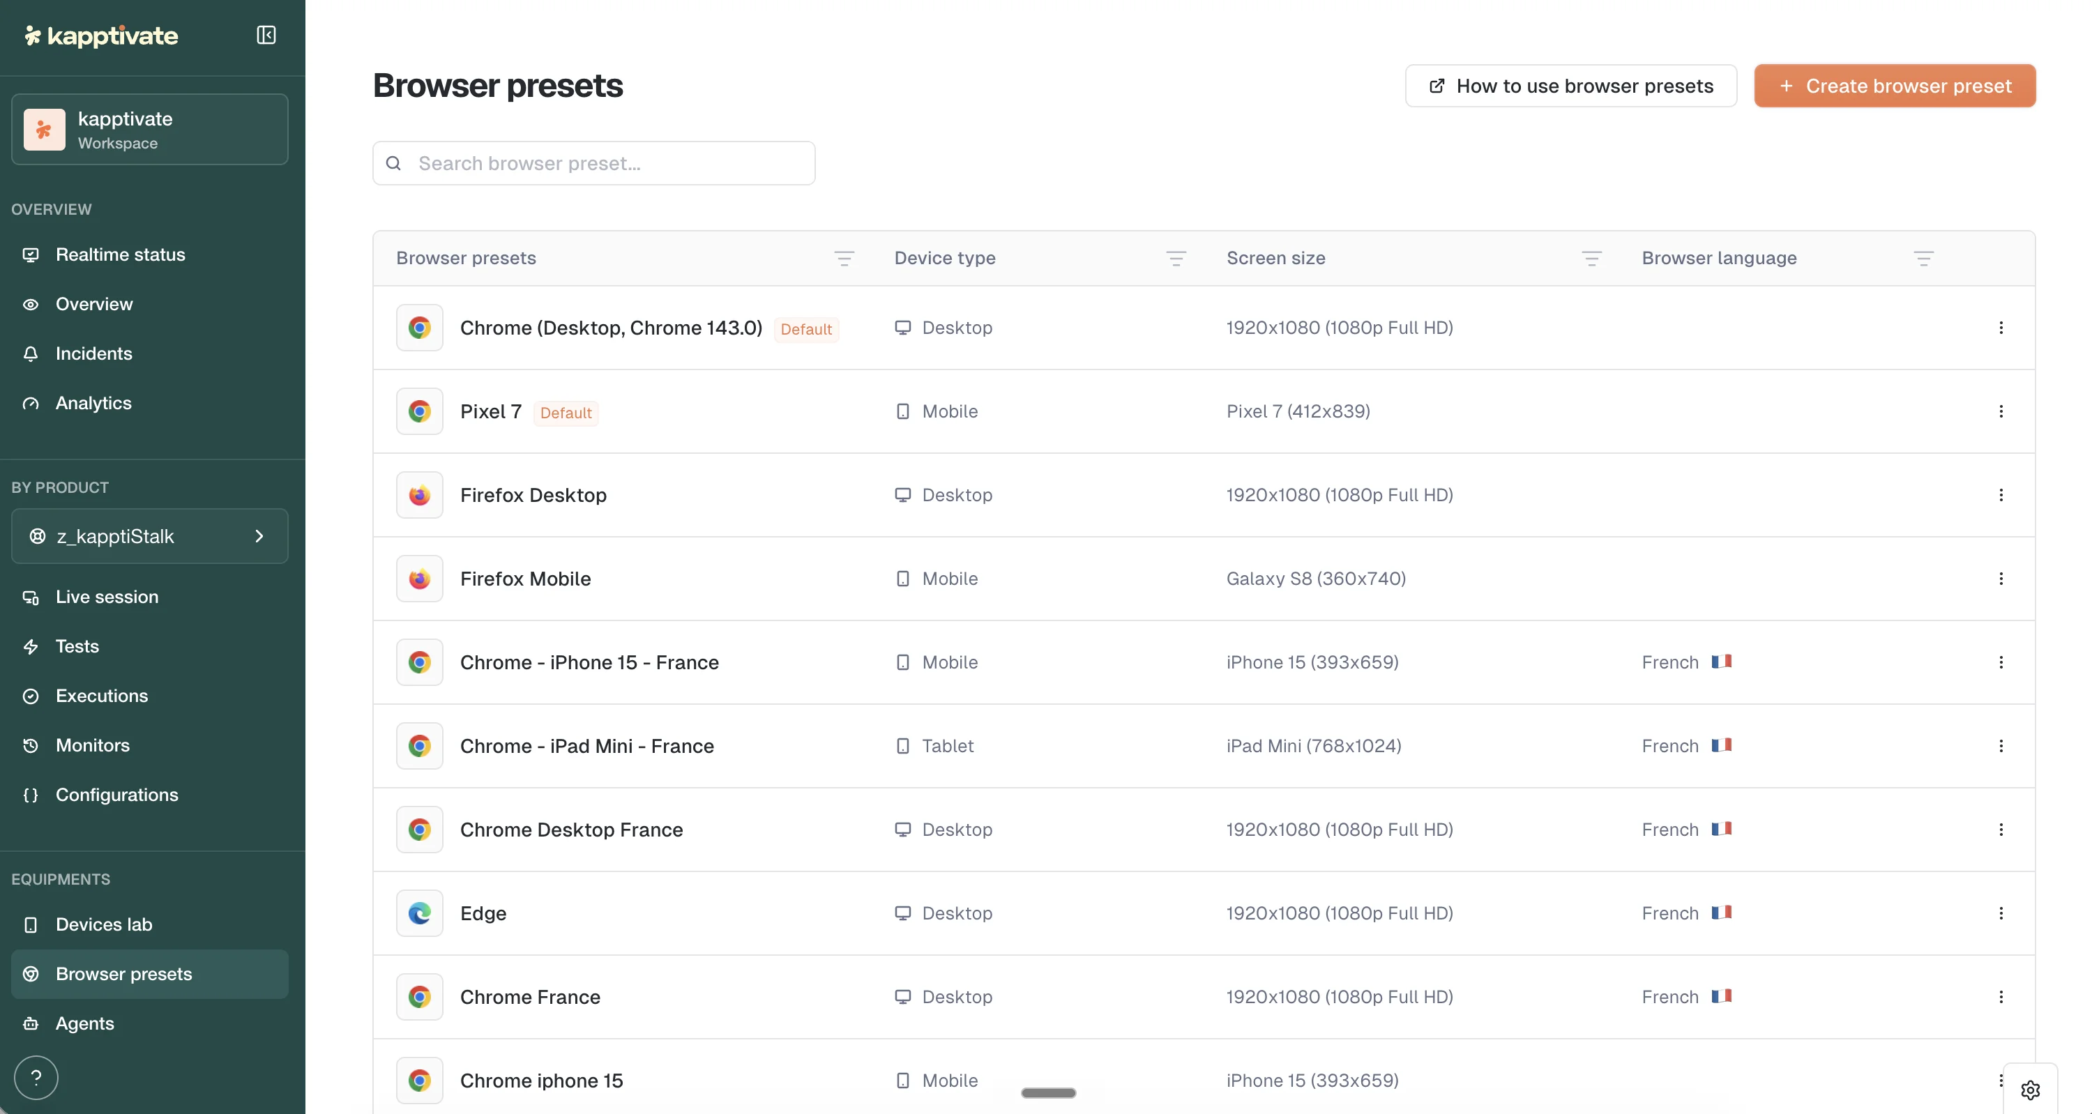Click Chrome icon of Chrome Desktop France
2092x1114 pixels.
[419, 830]
